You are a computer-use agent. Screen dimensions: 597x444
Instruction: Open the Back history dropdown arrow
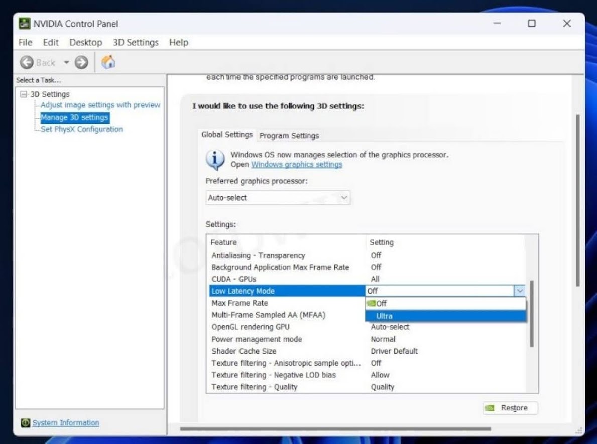pos(66,62)
